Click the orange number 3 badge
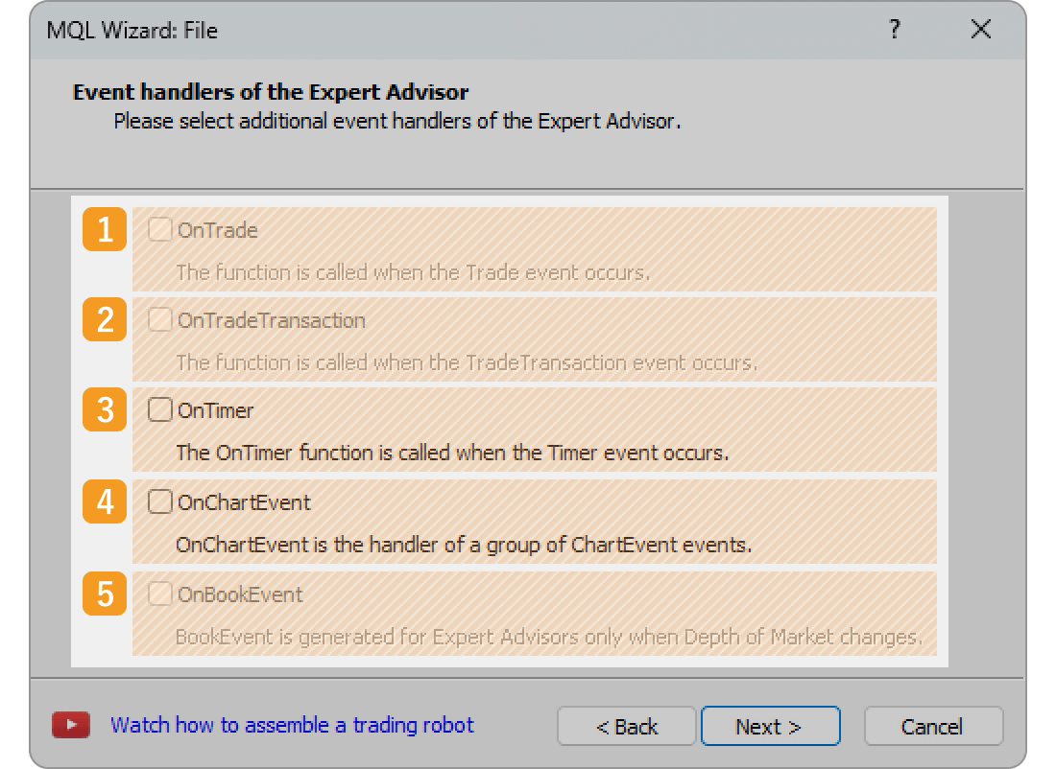The height and width of the screenshot is (769, 1056). [105, 410]
